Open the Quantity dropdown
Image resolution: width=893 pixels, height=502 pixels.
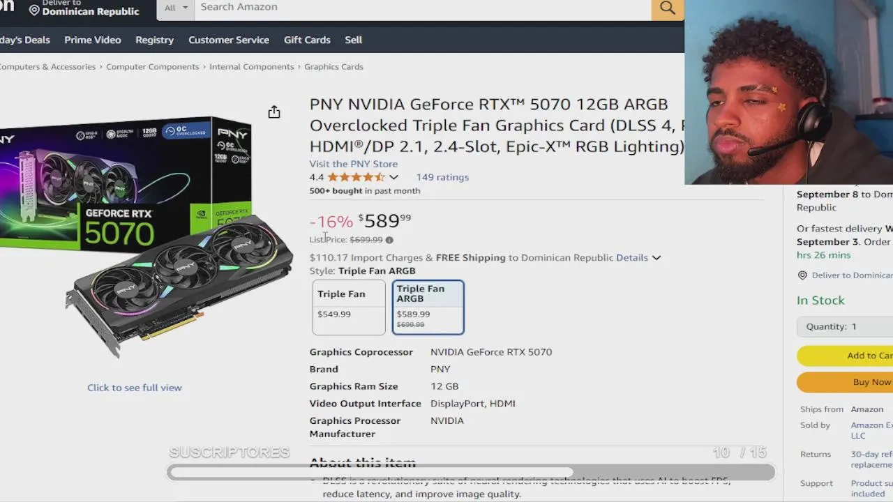845,326
